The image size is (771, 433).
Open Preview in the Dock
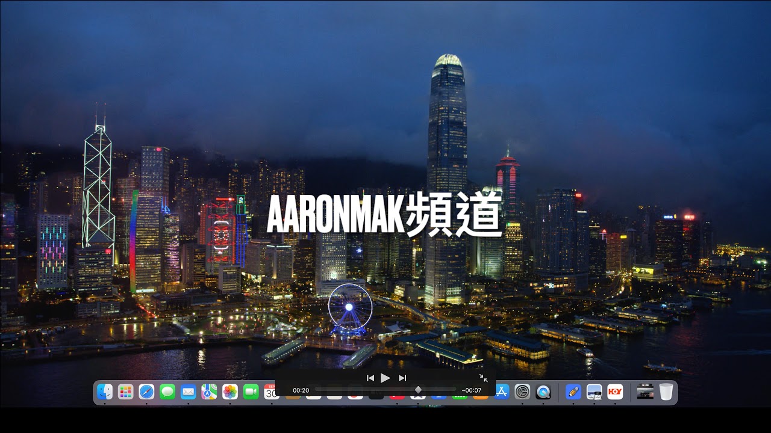595,392
